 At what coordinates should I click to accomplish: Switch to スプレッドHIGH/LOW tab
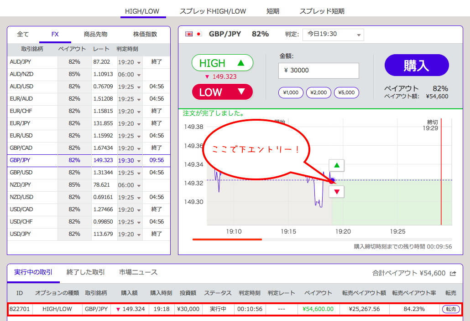point(213,11)
